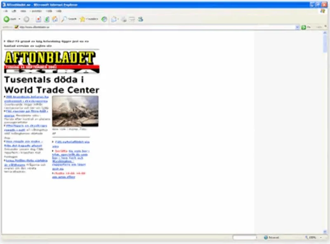330x244 pixels.
Task: Click headline "Tusentals döda i World Trade Center"
Action: pos(52,85)
